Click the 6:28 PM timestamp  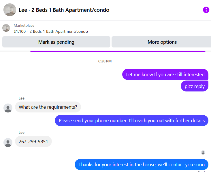[105, 61]
